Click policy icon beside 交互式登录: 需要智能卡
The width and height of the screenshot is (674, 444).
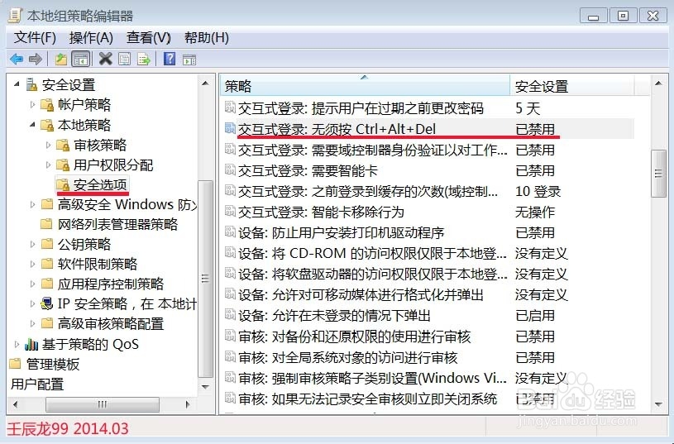click(x=231, y=169)
